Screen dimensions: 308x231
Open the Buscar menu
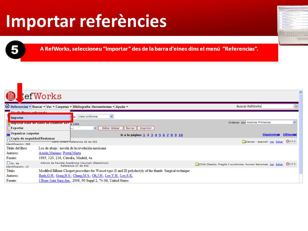click(38, 107)
